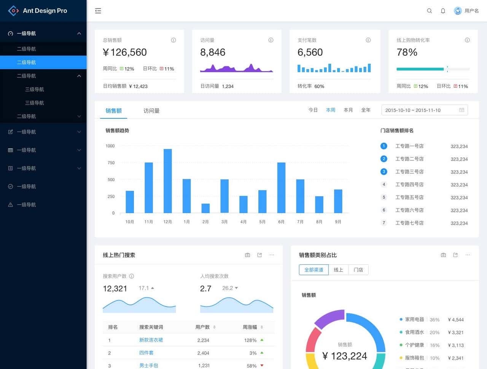Image resolution: width=487 pixels, height=369 pixels.
Task: Select the 线上 channel option
Action: [x=339, y=270]
